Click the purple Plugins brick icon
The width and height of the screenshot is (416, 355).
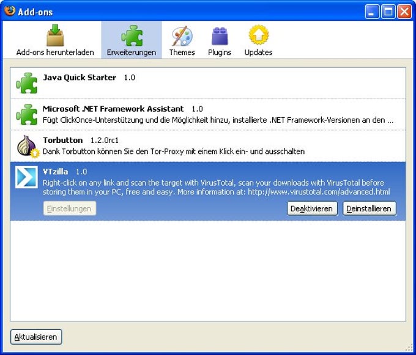pyautogui.click(x=220, y=36)
